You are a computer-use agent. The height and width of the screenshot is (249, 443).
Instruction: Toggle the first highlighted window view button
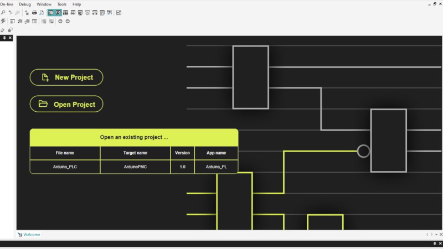click(51, 12)
